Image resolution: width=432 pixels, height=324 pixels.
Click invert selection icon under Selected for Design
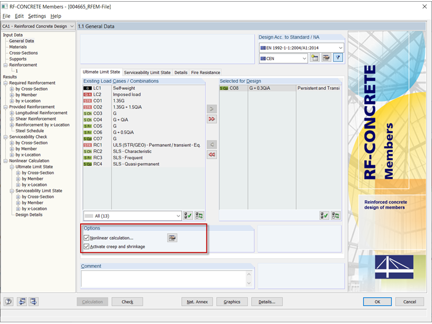[335, 216]
